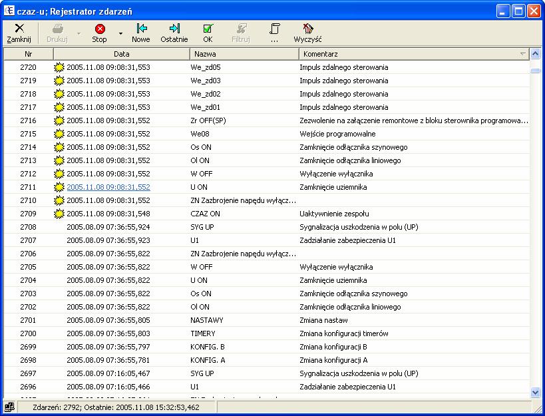Screen dimensions: 545x416
Task: Click the yellow star icon on row 2714
Action: click(x=59, y=147)
